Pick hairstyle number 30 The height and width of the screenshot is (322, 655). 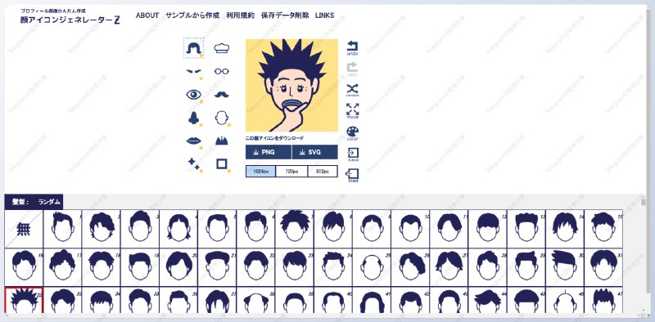[x=565, y=267]
